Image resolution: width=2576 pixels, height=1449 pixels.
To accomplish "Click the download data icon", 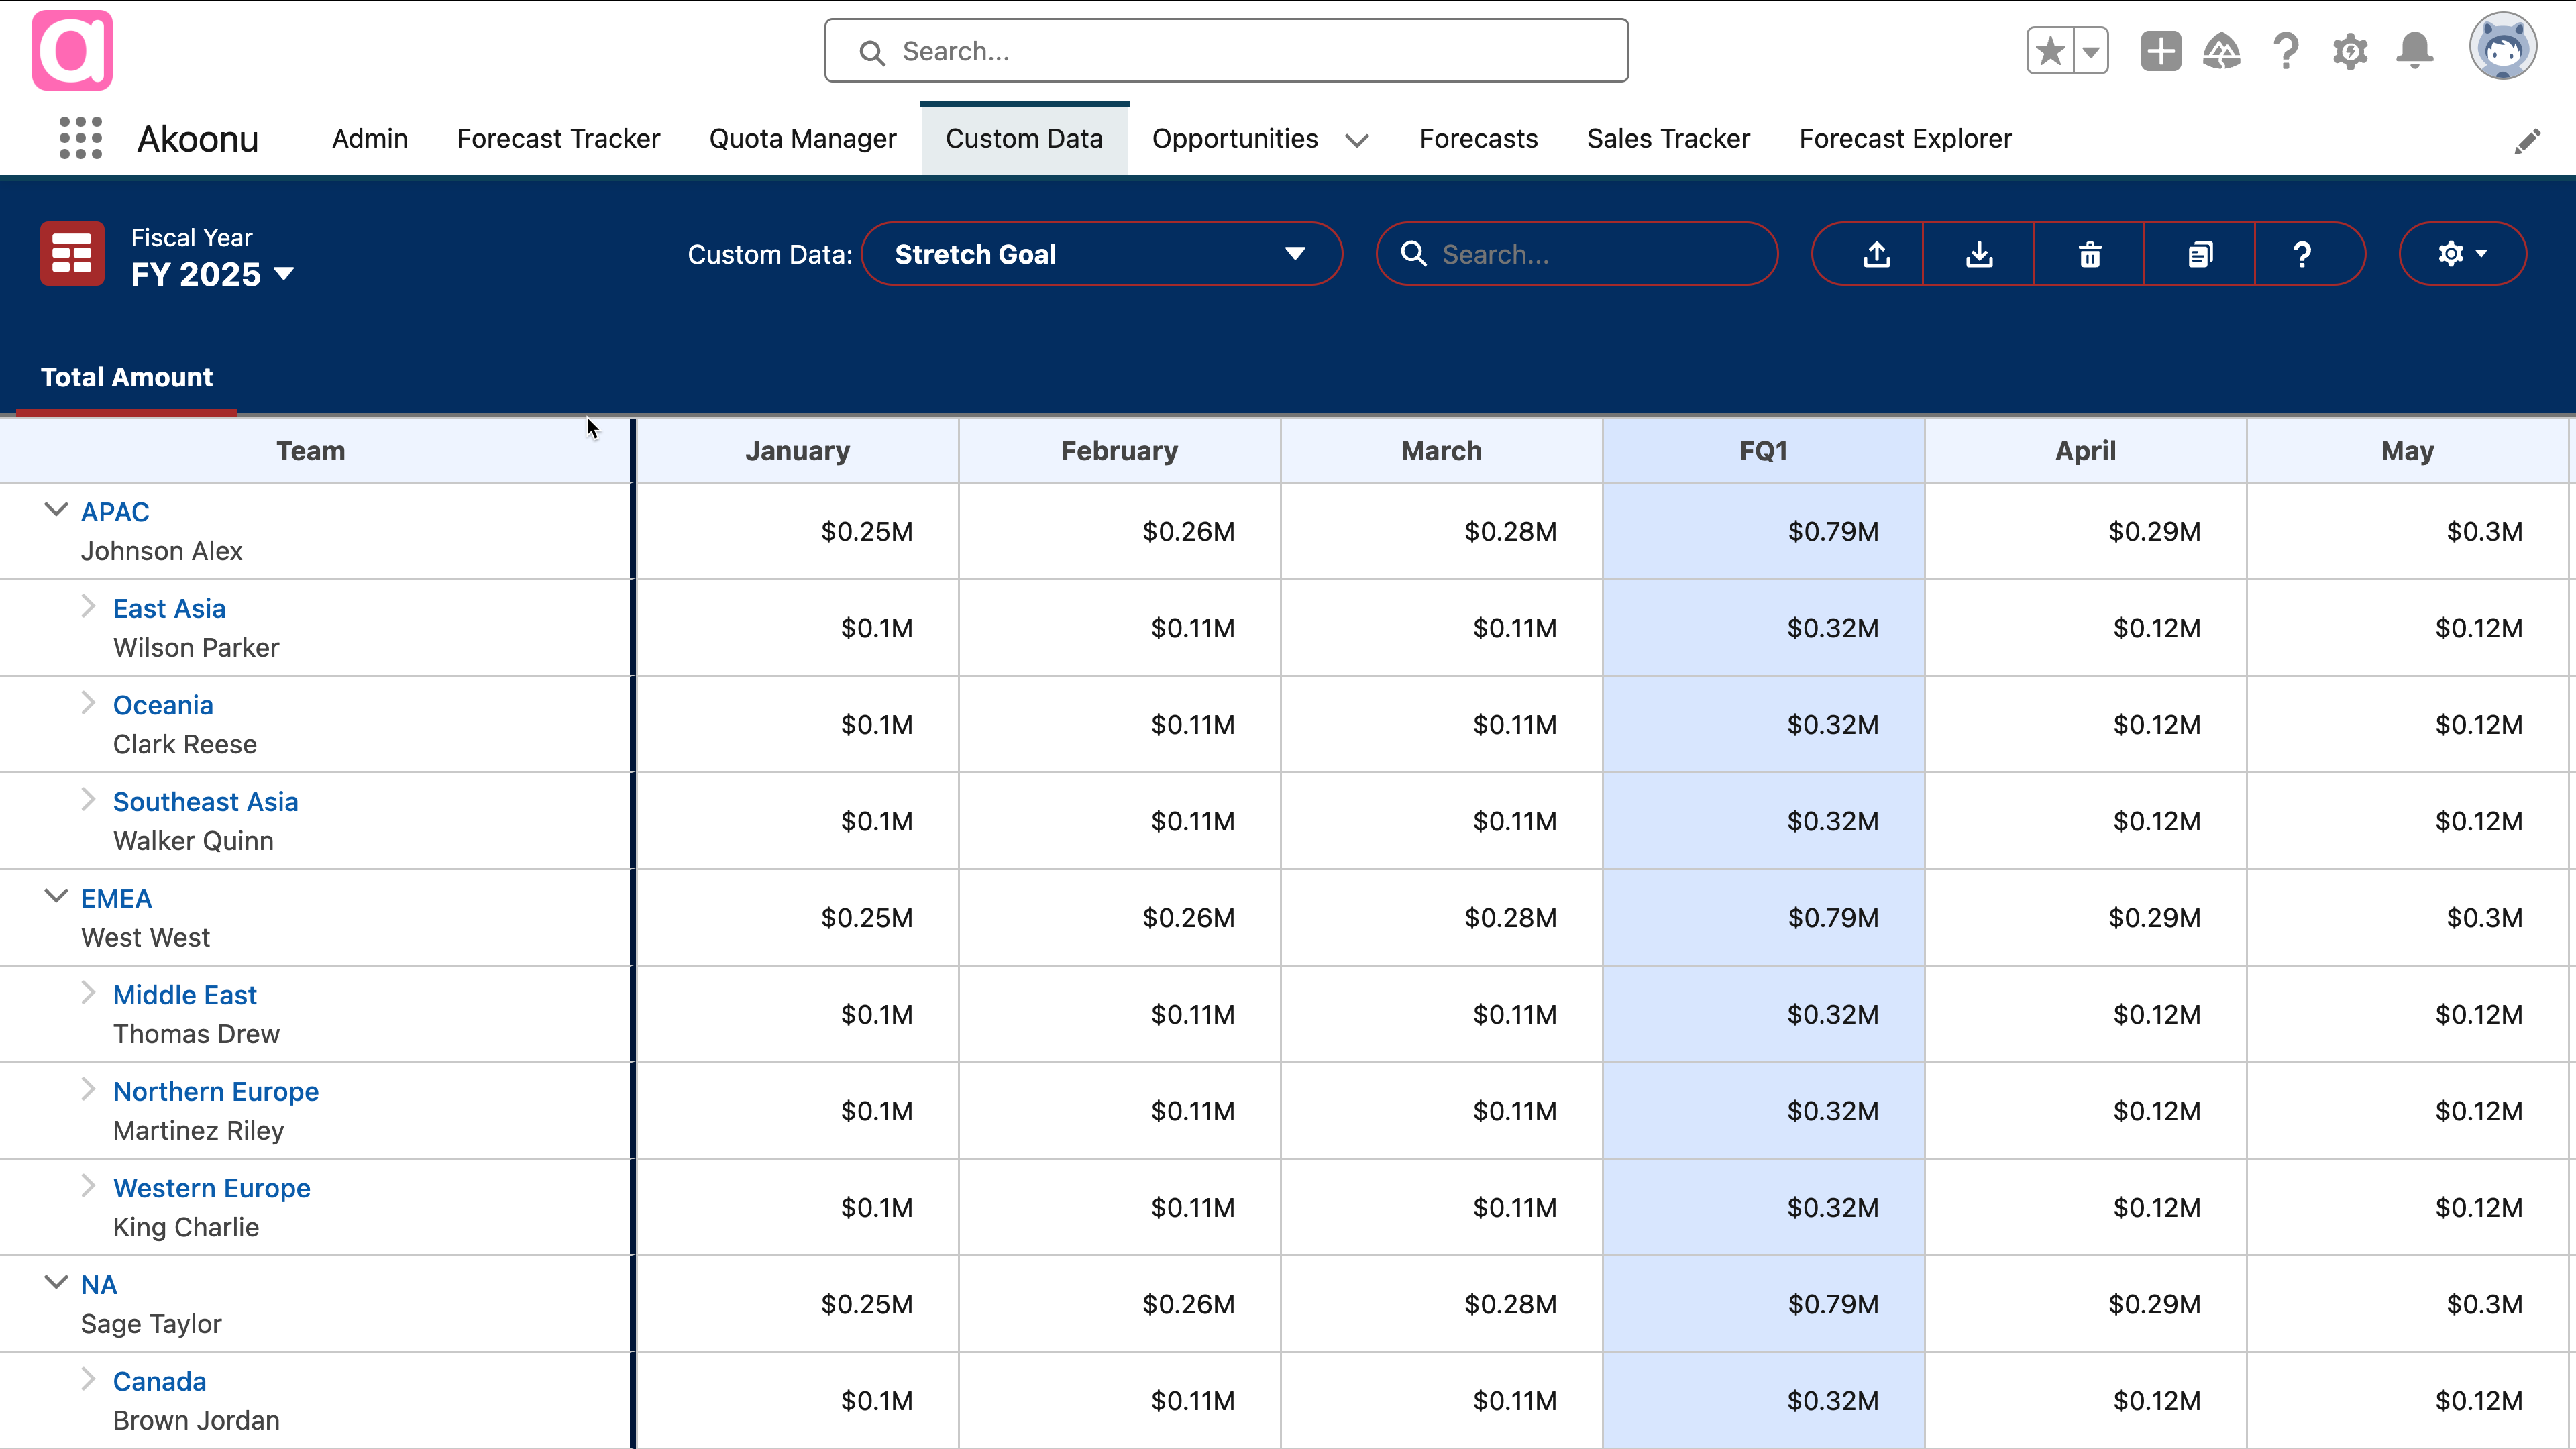I will click(x=1979, y=254).
